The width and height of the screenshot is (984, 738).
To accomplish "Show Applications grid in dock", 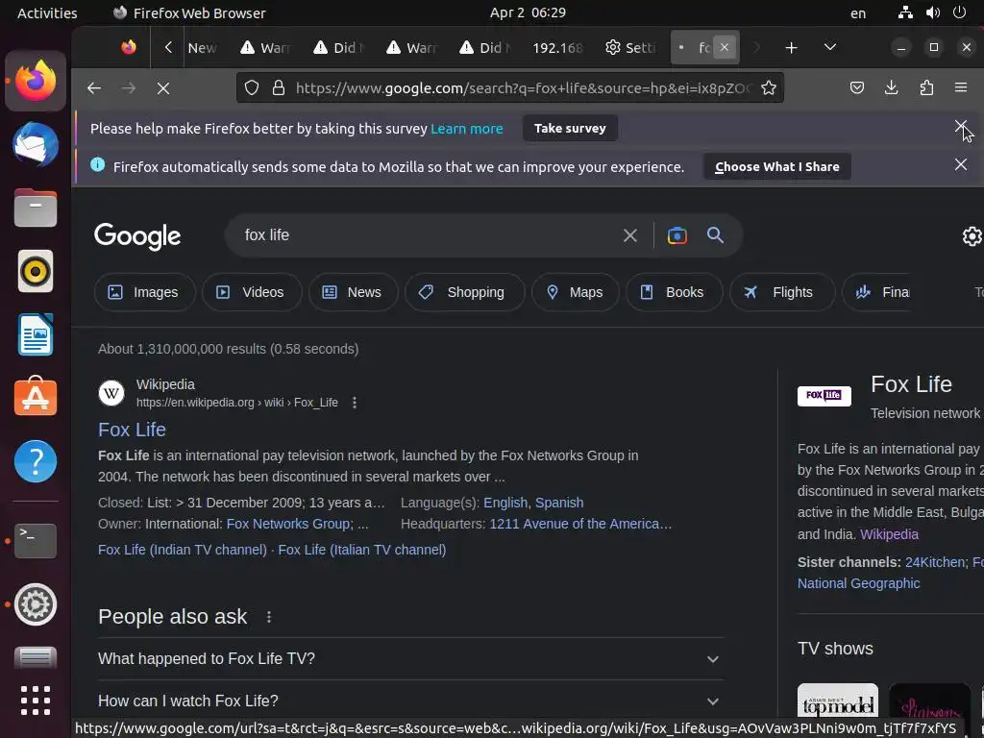I will (x=36, y=701).
